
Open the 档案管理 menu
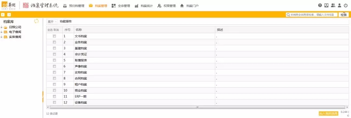(x=101, y=6)
